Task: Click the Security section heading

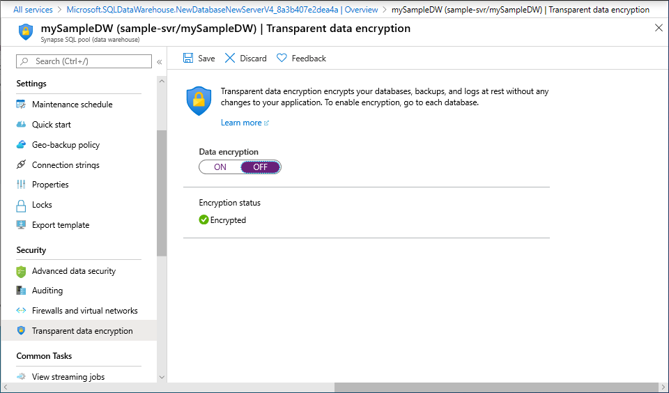Action: [x=31, y=250]
